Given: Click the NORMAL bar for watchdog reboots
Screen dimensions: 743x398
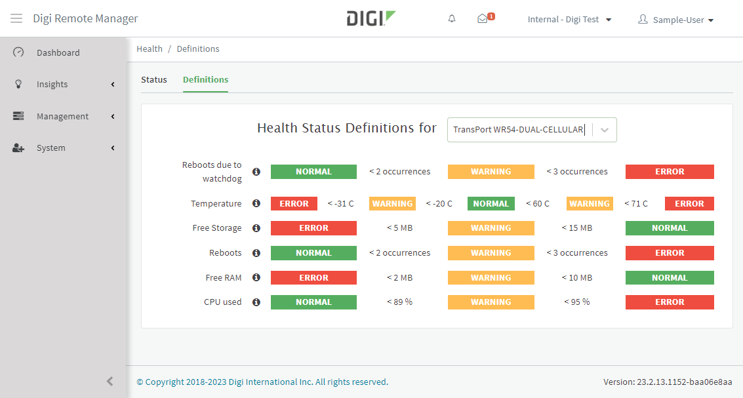Looking at the screenshot, I should 313,172.
